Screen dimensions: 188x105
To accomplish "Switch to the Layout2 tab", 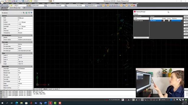I will coord(56,89).
